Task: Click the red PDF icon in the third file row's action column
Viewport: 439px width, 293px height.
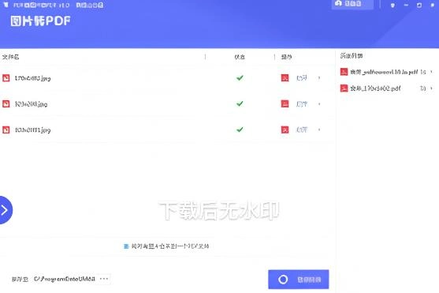Action: click(x=285, y=130)
